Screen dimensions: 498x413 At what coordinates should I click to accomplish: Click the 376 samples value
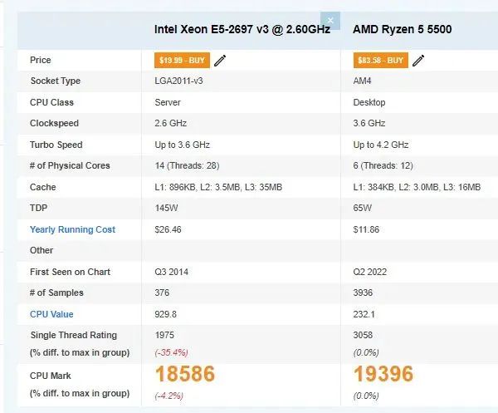tap(162, 293)
